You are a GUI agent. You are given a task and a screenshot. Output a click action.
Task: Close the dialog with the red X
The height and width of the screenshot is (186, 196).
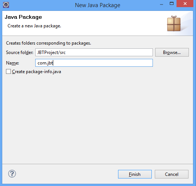click(185, 3)
